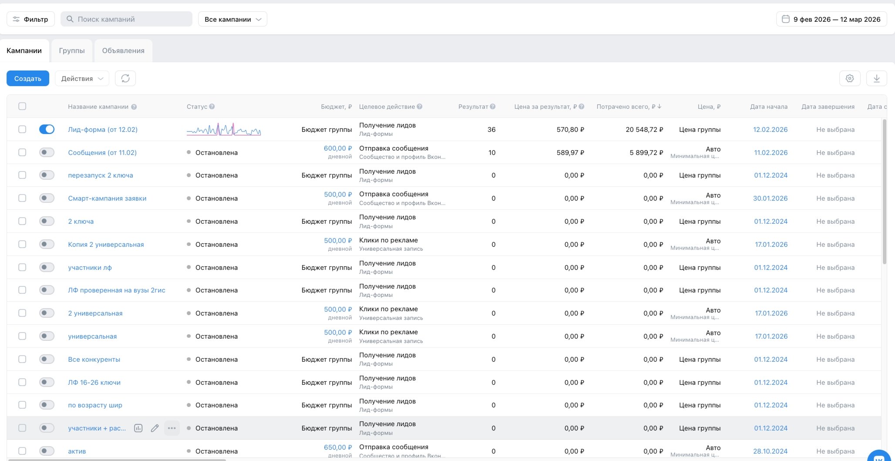Open three-dots menu for участники + рас row

(x=172, y=428)
